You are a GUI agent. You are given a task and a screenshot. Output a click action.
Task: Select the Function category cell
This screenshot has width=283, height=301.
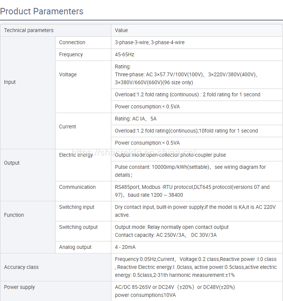tap(14, 215)
